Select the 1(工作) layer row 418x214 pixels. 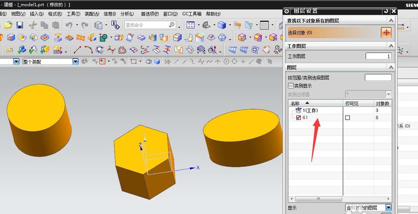pos(340,110)
